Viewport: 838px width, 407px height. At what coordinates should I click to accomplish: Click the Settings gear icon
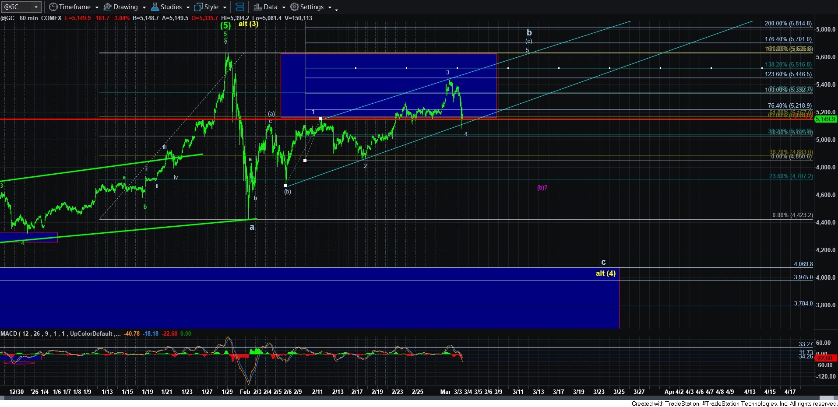[295, 7]
